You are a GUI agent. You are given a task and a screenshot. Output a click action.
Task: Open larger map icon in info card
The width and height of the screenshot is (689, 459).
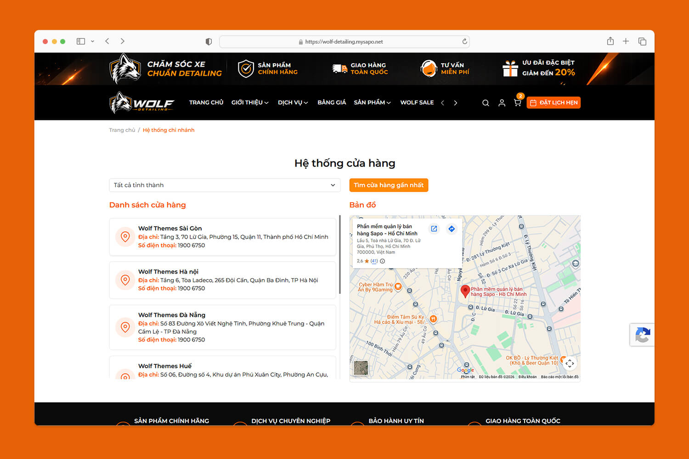point(434,229)
